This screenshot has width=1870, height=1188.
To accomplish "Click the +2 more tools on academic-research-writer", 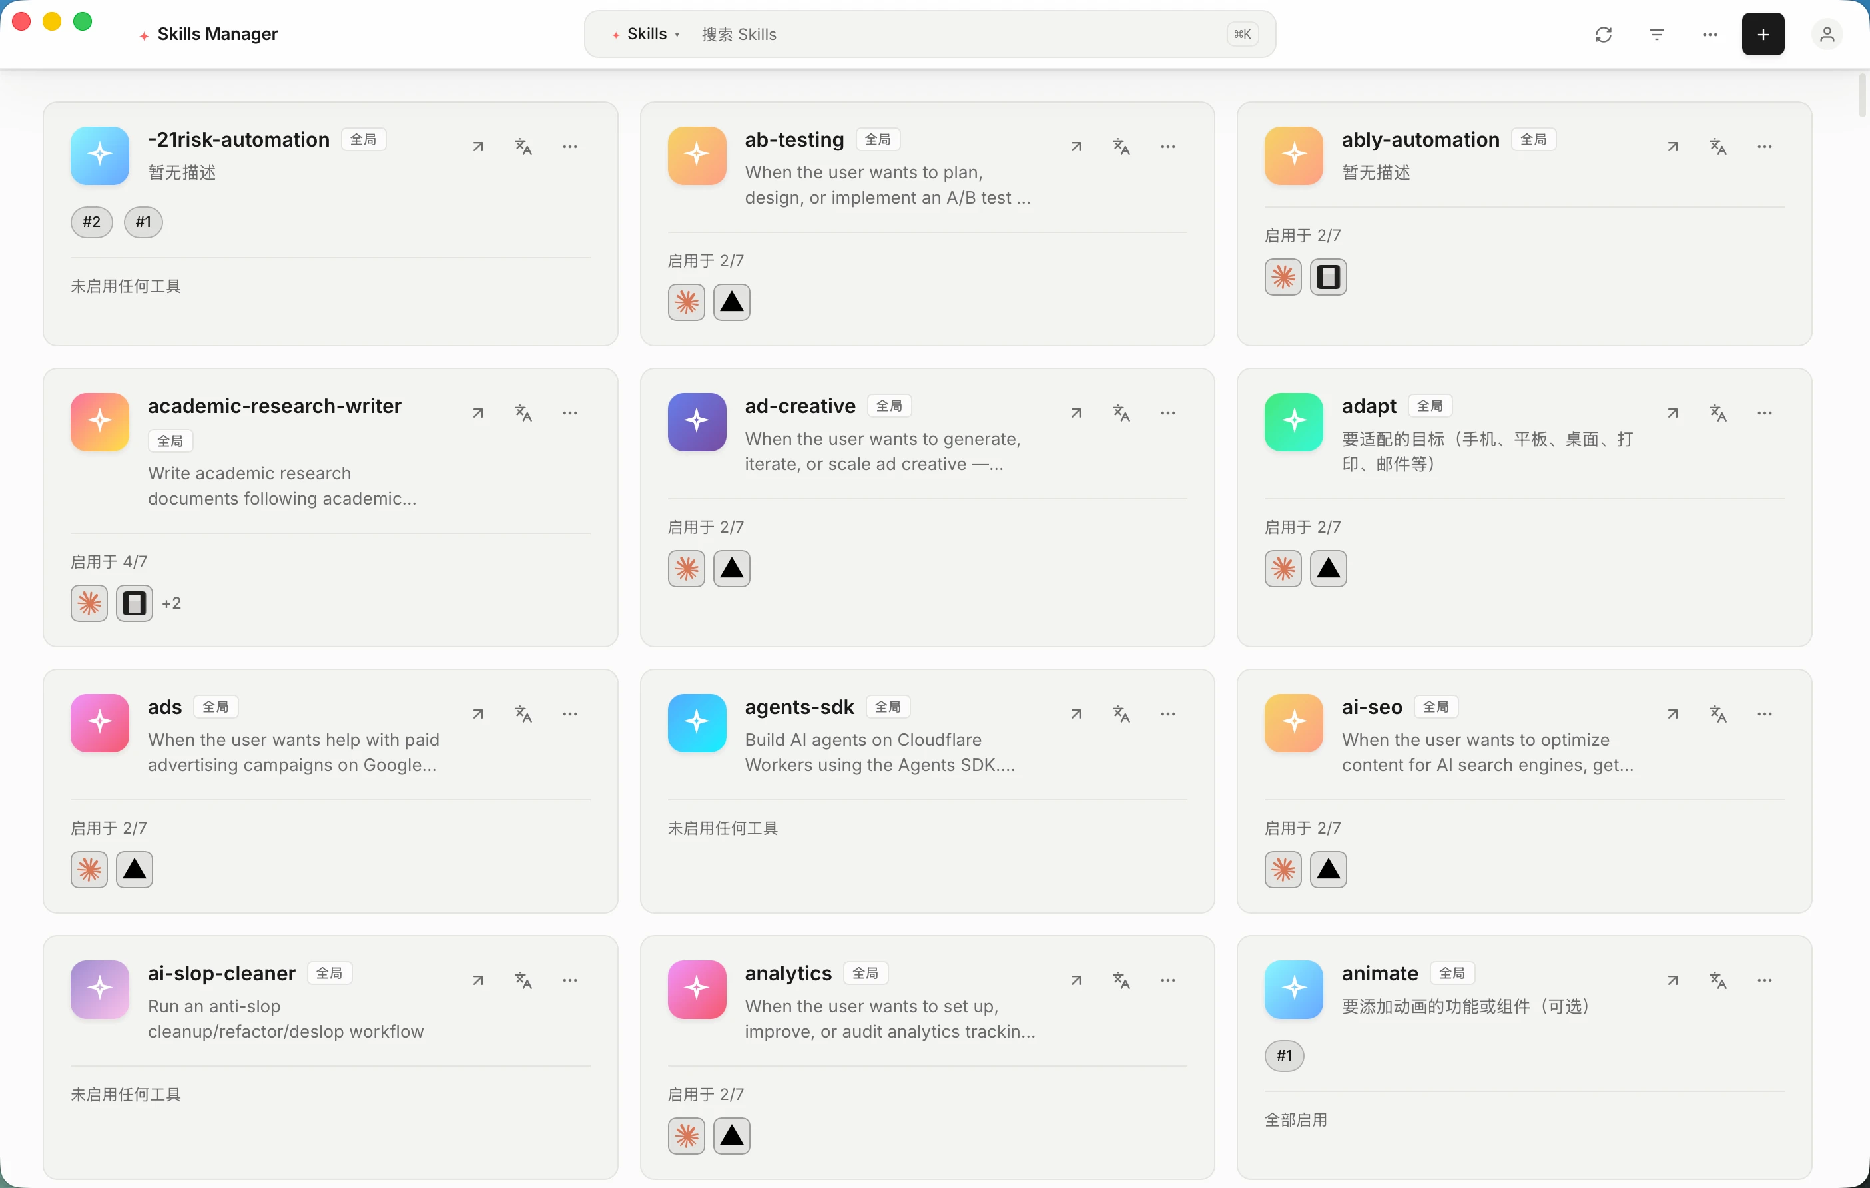I will 172,603.
